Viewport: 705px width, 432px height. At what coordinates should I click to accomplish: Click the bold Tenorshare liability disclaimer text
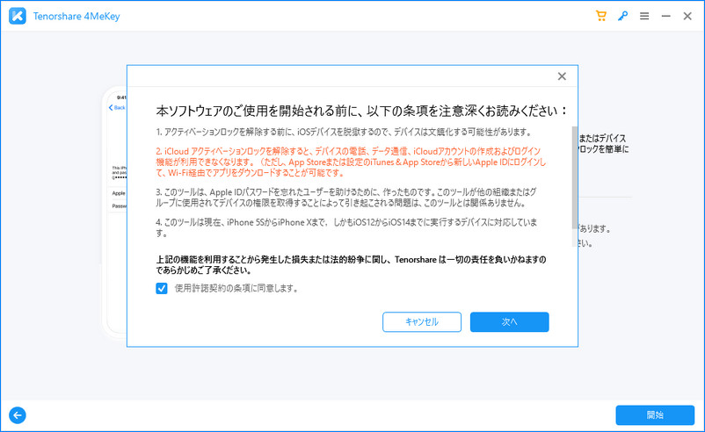pos(351,265)
